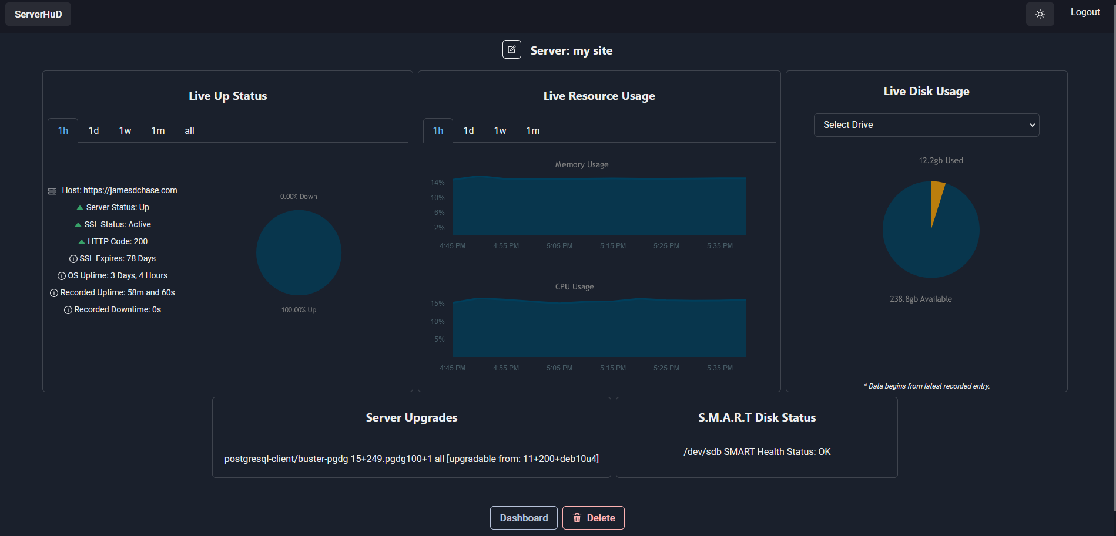Click 'Recorded Downtime: 0s' text
1116x536 pixels.
pos(118,310)
